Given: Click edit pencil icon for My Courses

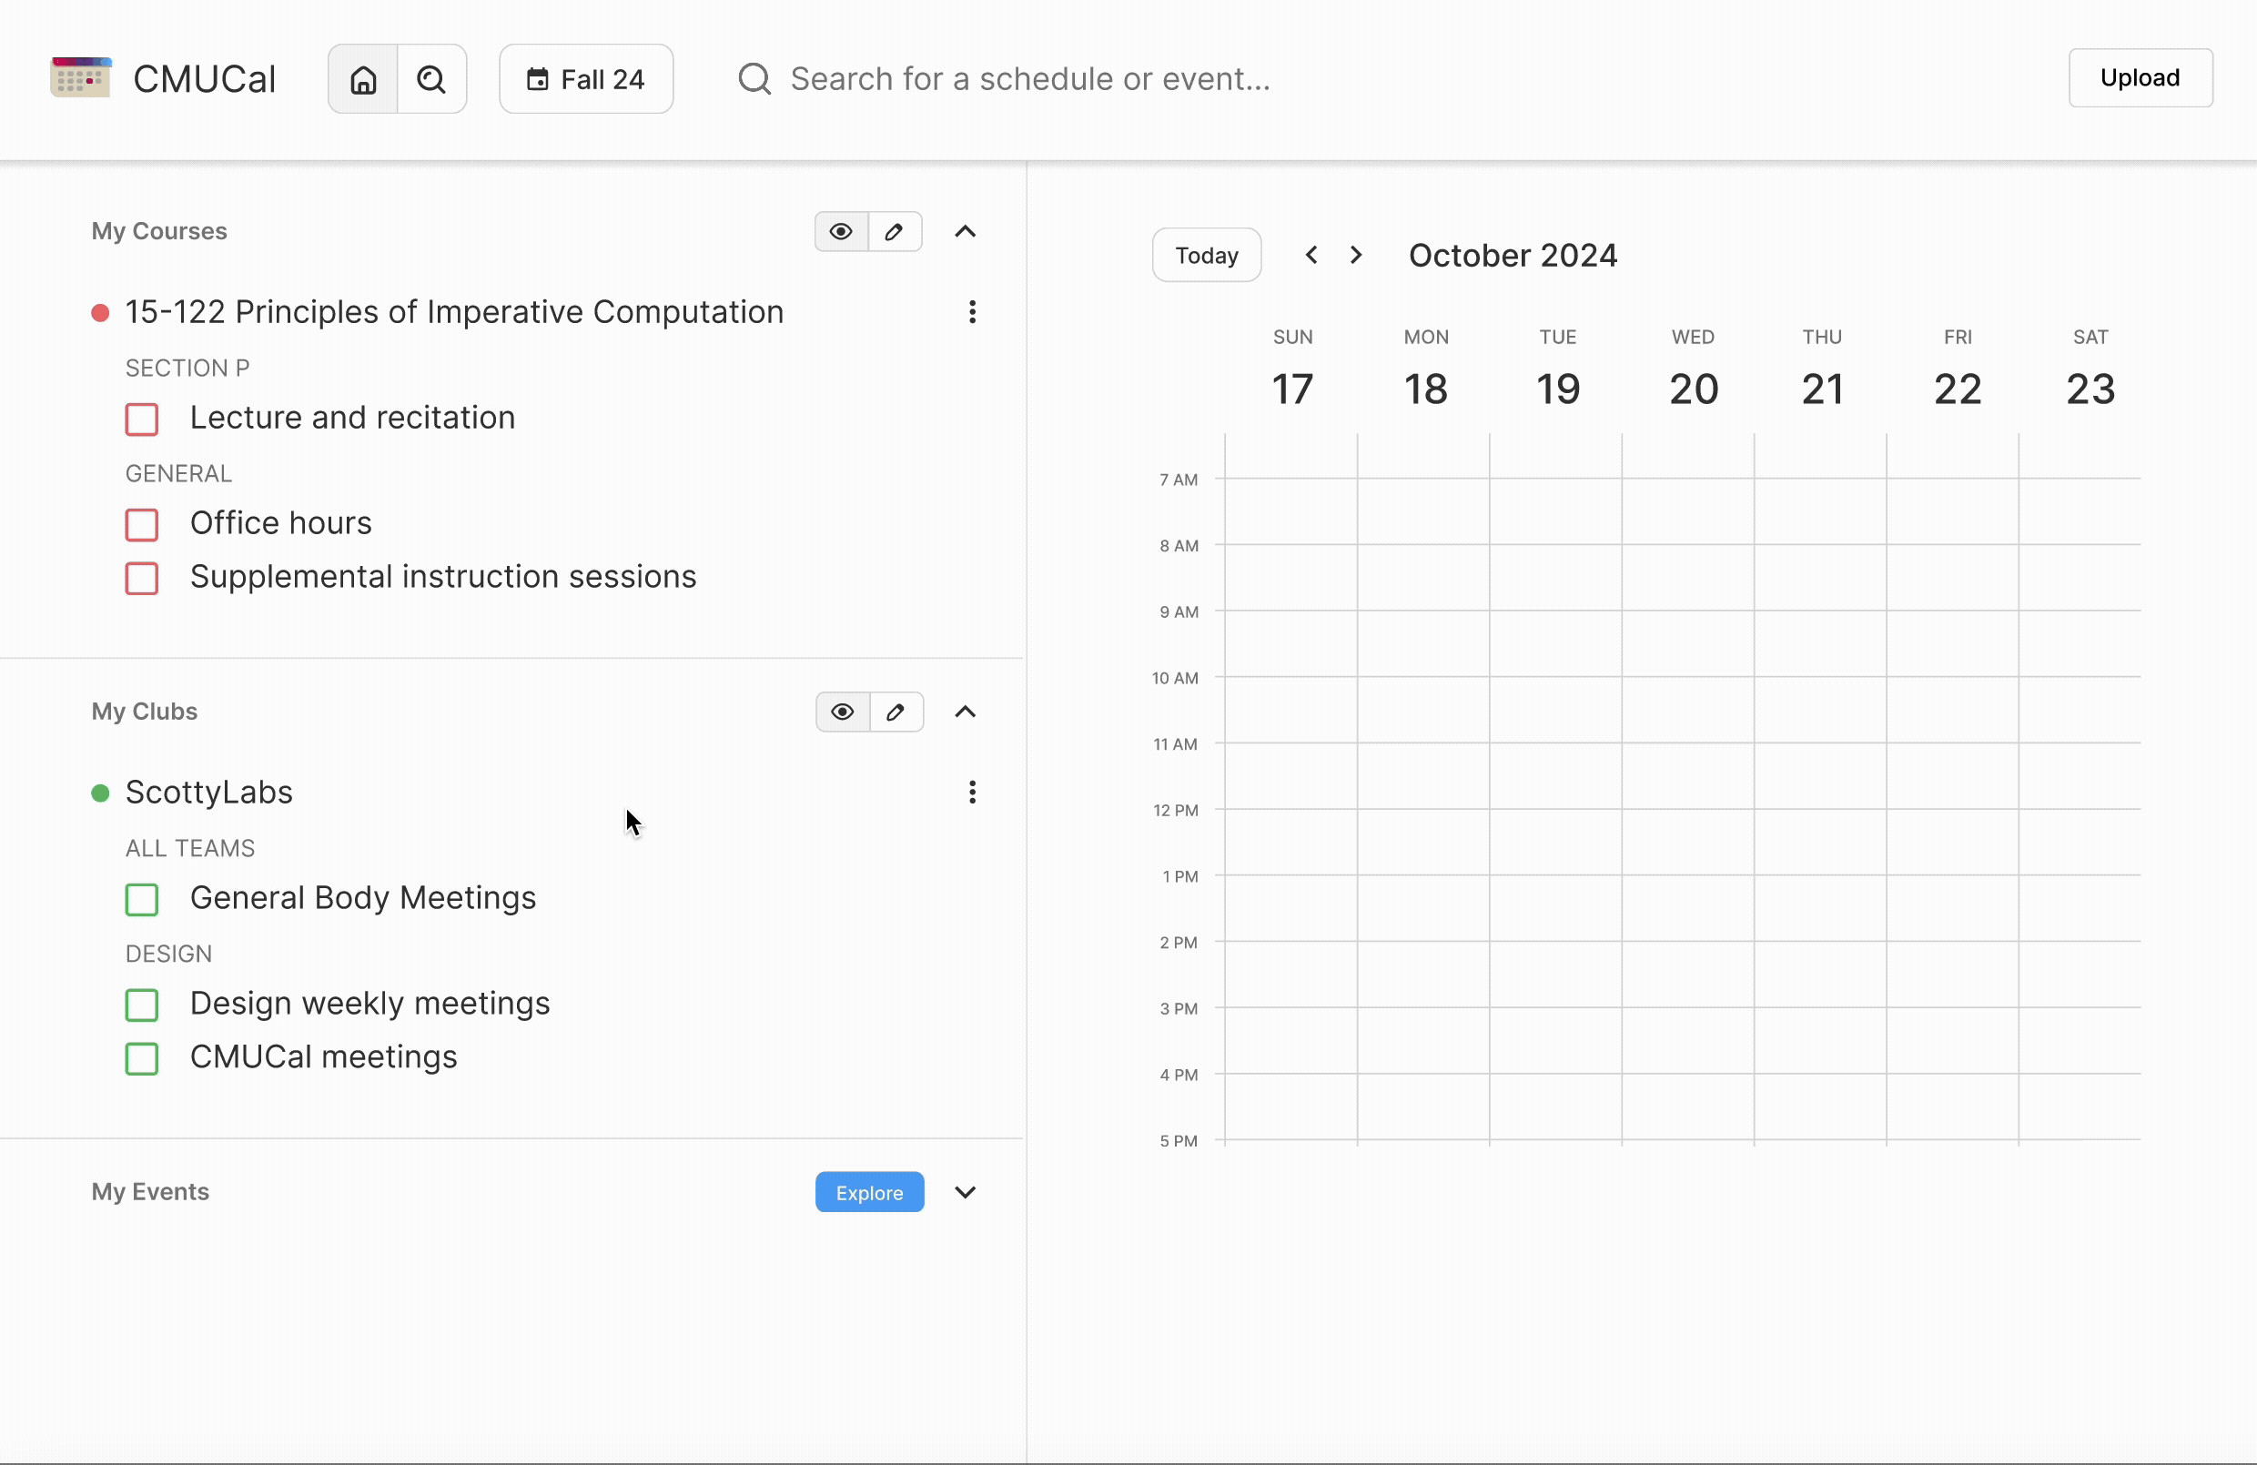Looking at the screenshot, I should pyautogui.click(x=895, y=232).
